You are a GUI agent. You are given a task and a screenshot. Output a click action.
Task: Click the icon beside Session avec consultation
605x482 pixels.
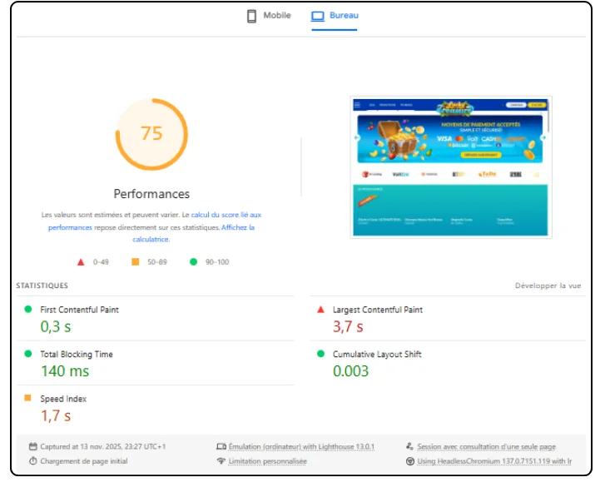click(409, 447)
